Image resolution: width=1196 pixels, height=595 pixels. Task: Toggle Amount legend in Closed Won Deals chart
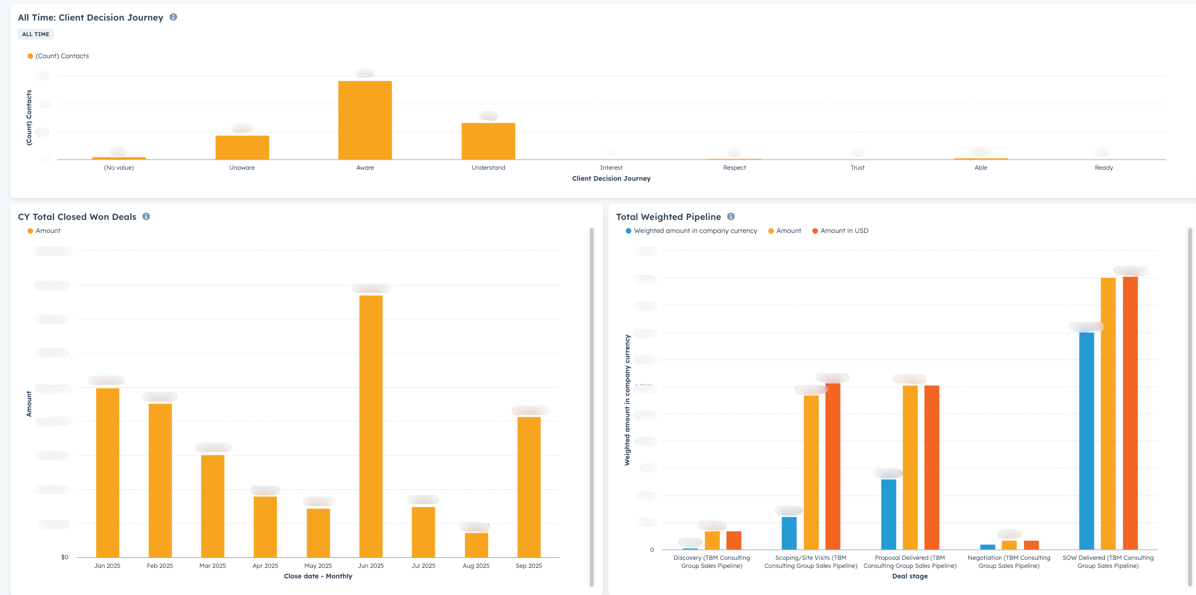tap(44, 231)
